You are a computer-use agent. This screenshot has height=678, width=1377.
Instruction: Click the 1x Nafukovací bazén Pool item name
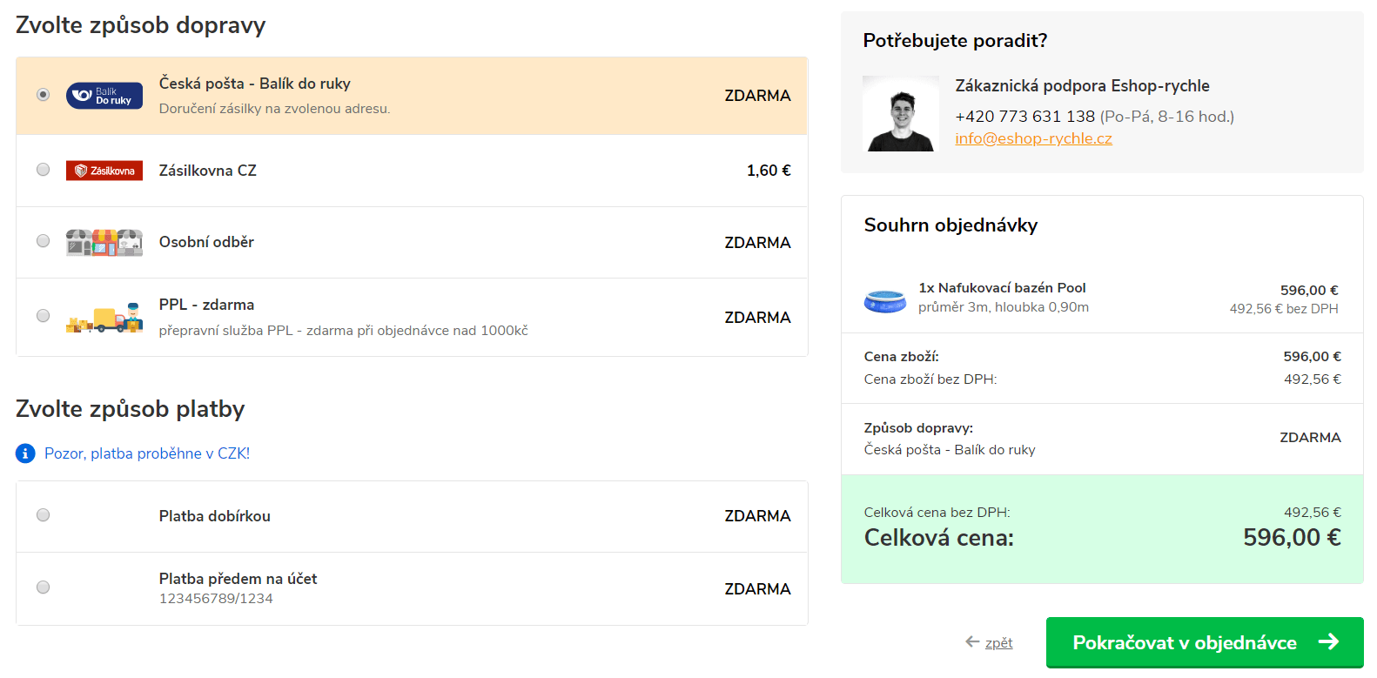[1002, 287]
